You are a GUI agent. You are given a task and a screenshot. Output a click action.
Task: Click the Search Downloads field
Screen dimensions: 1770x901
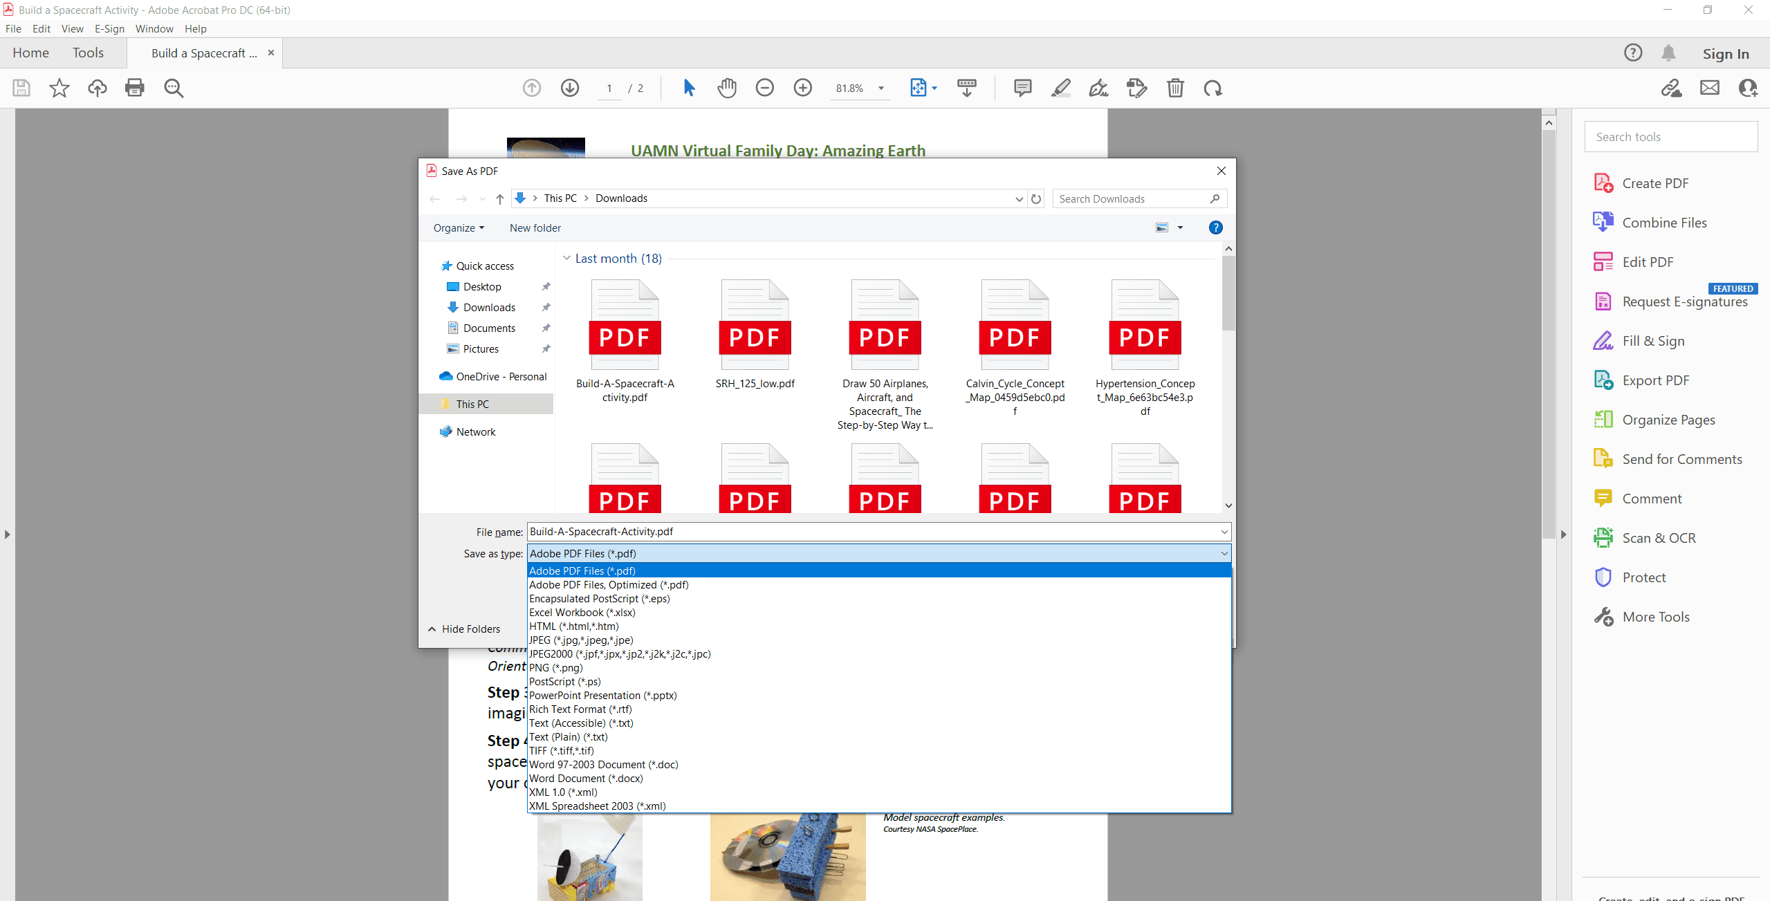click(1139, 199)
